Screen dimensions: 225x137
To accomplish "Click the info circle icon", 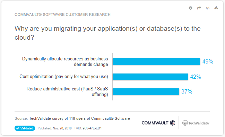I will point(190,8).
